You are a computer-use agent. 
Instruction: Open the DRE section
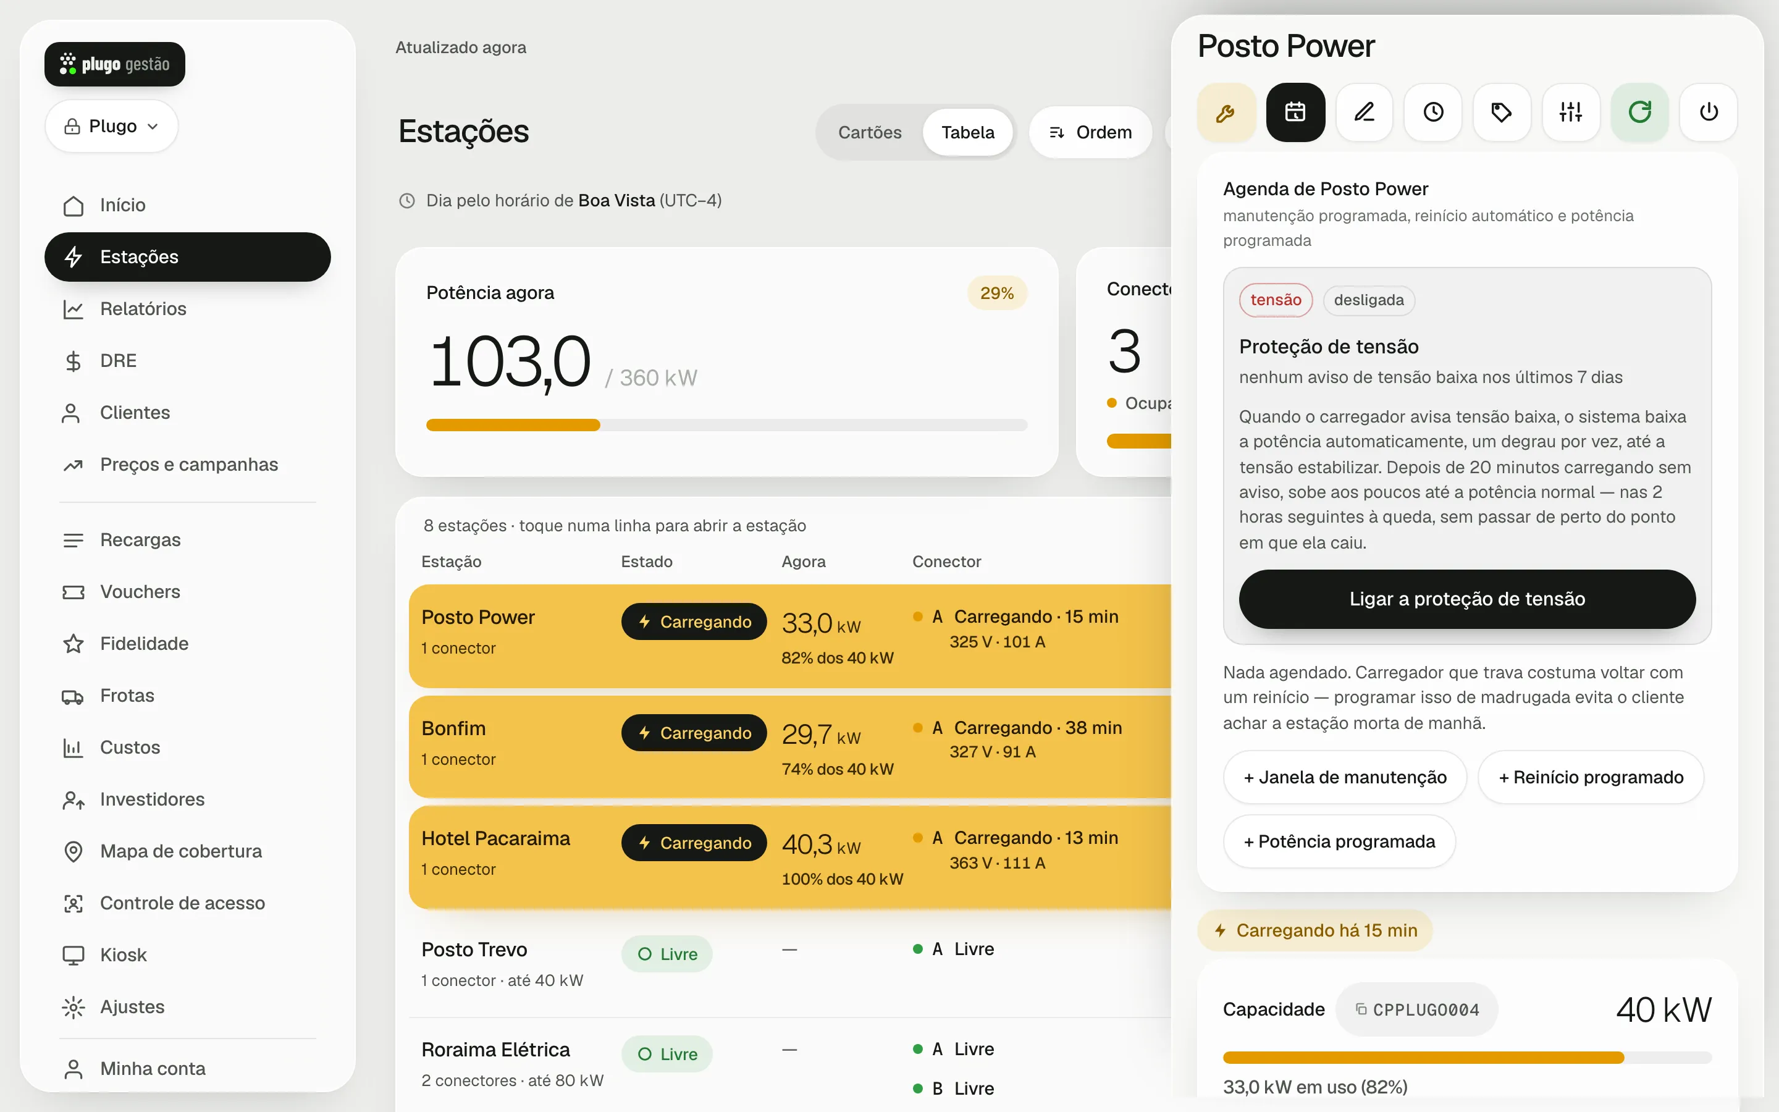pyautogui.click(x=187, y=360)
